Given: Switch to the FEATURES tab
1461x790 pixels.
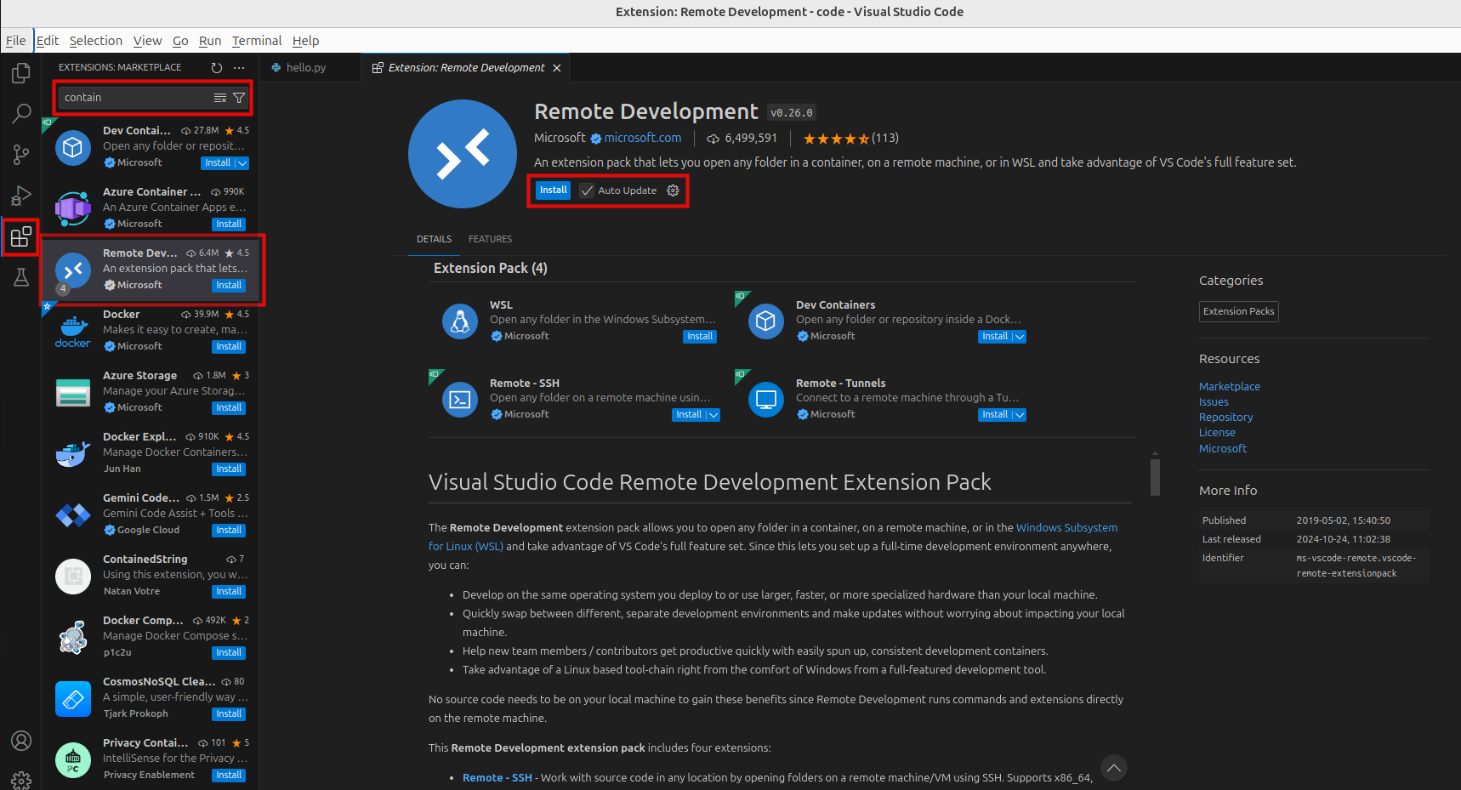Looking at the screenshot, I should pyautogui.click(x=490, y=239).
